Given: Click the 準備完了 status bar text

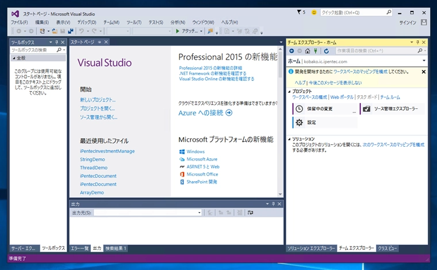Looking at the screenshot, I should (x=18, y=259).
